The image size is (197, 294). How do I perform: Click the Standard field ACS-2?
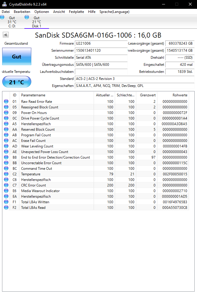(x=134, y=78)
